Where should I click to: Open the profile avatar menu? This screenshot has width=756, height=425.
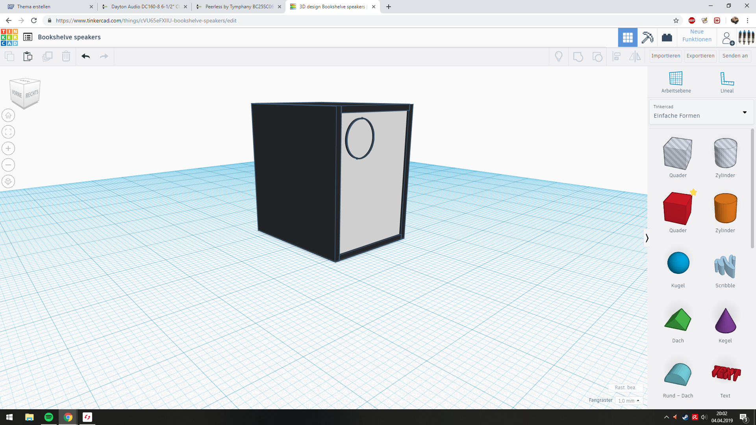[746, 37]
